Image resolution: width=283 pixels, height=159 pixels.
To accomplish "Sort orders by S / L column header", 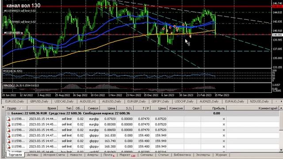I will point(125,108).
